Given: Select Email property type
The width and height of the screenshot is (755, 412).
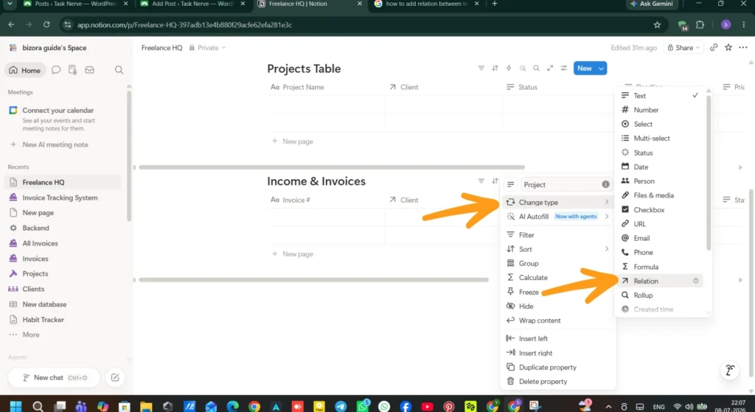Looking at the screenshot, I should click(659, 238).
